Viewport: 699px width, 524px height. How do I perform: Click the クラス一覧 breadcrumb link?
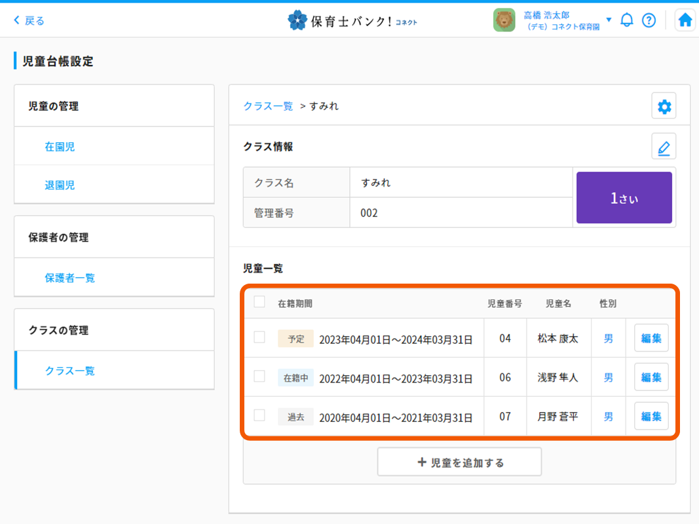point(268,106)
